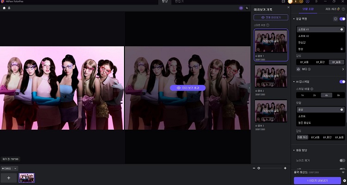Screen dimensions: 347x185
Task: Select 높은 충실도 upscale model
Action: 320,123
